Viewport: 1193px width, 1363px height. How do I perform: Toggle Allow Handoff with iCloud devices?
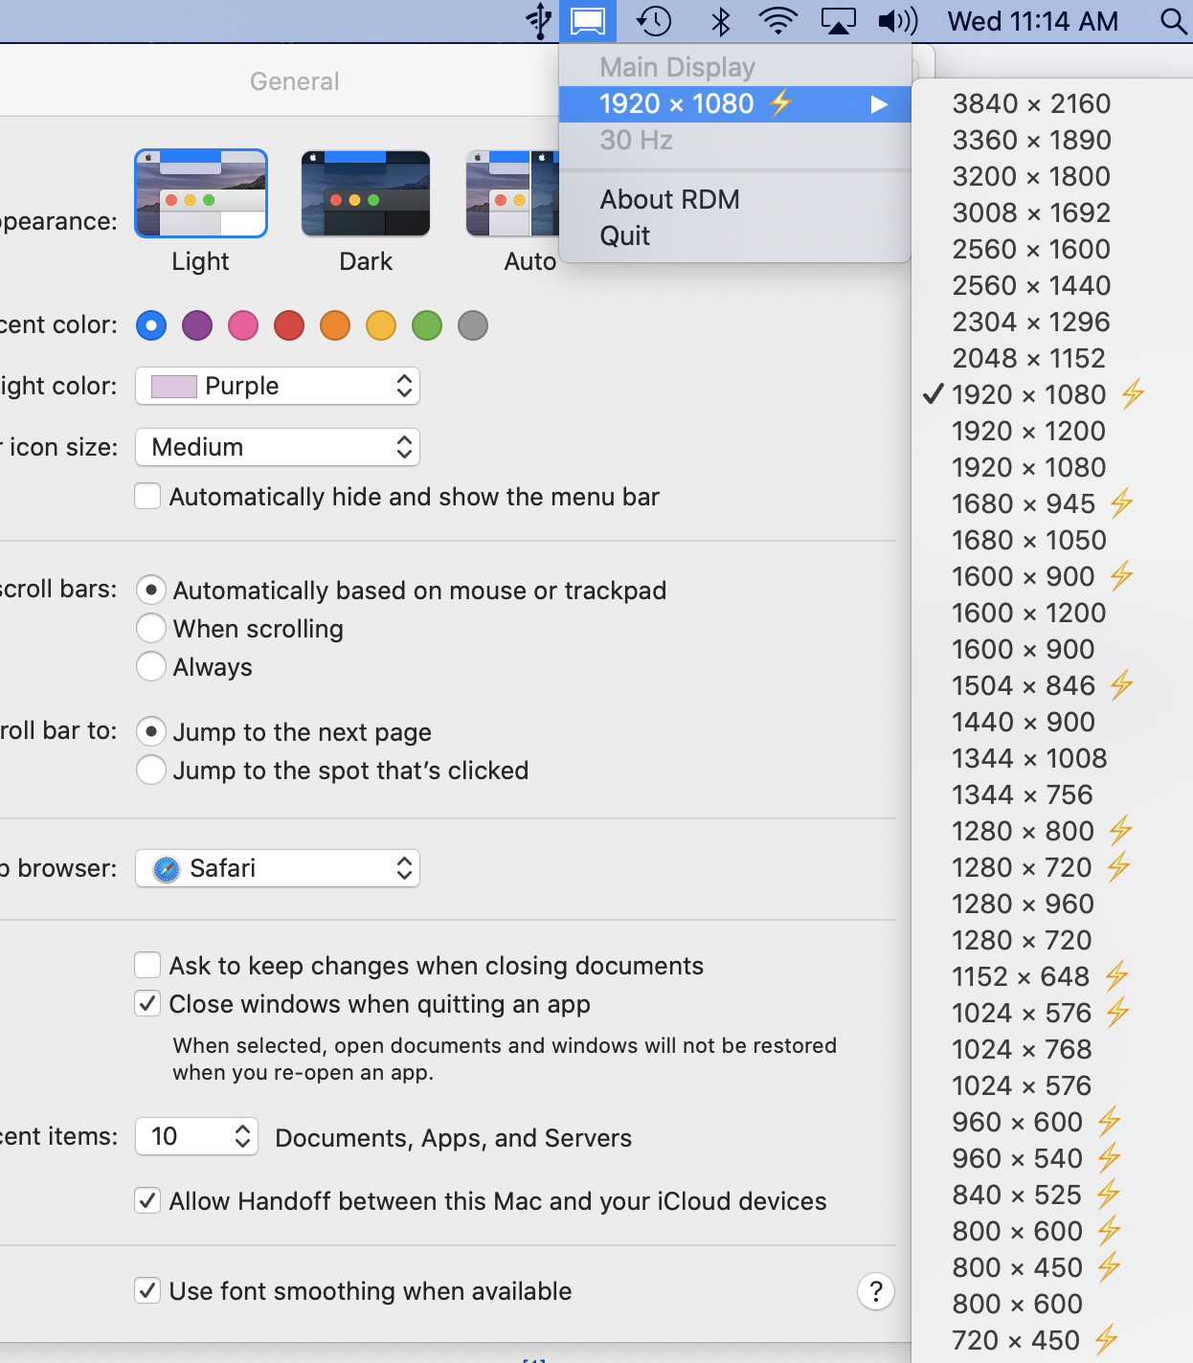pyautogui.click(x=147, y=1200)
